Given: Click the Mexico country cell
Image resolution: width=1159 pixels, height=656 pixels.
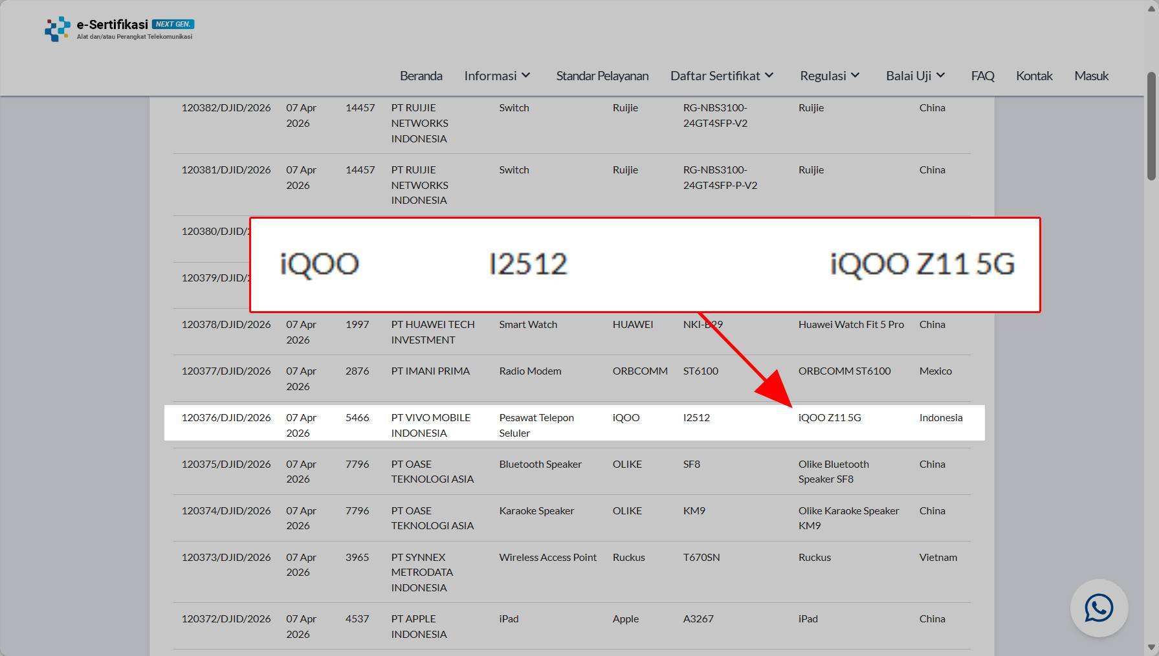Looking at the screenshot, I should (x=935, y=371).
